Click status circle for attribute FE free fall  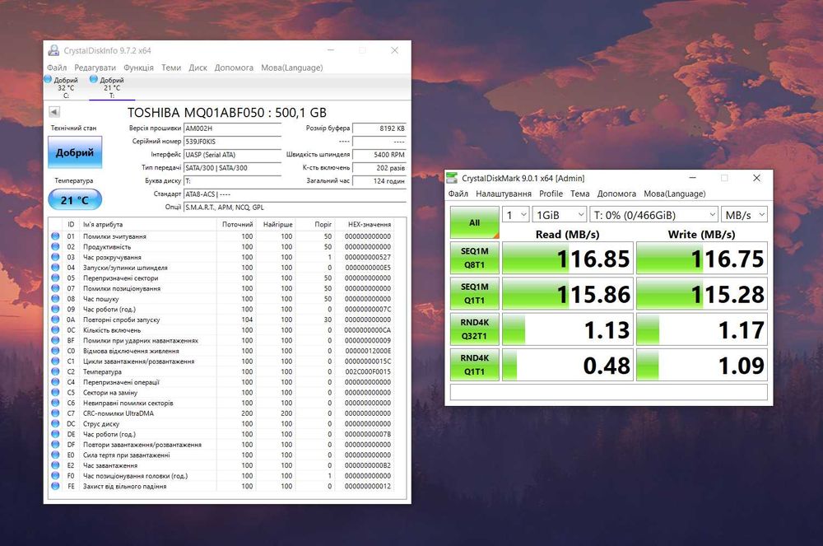55,486
